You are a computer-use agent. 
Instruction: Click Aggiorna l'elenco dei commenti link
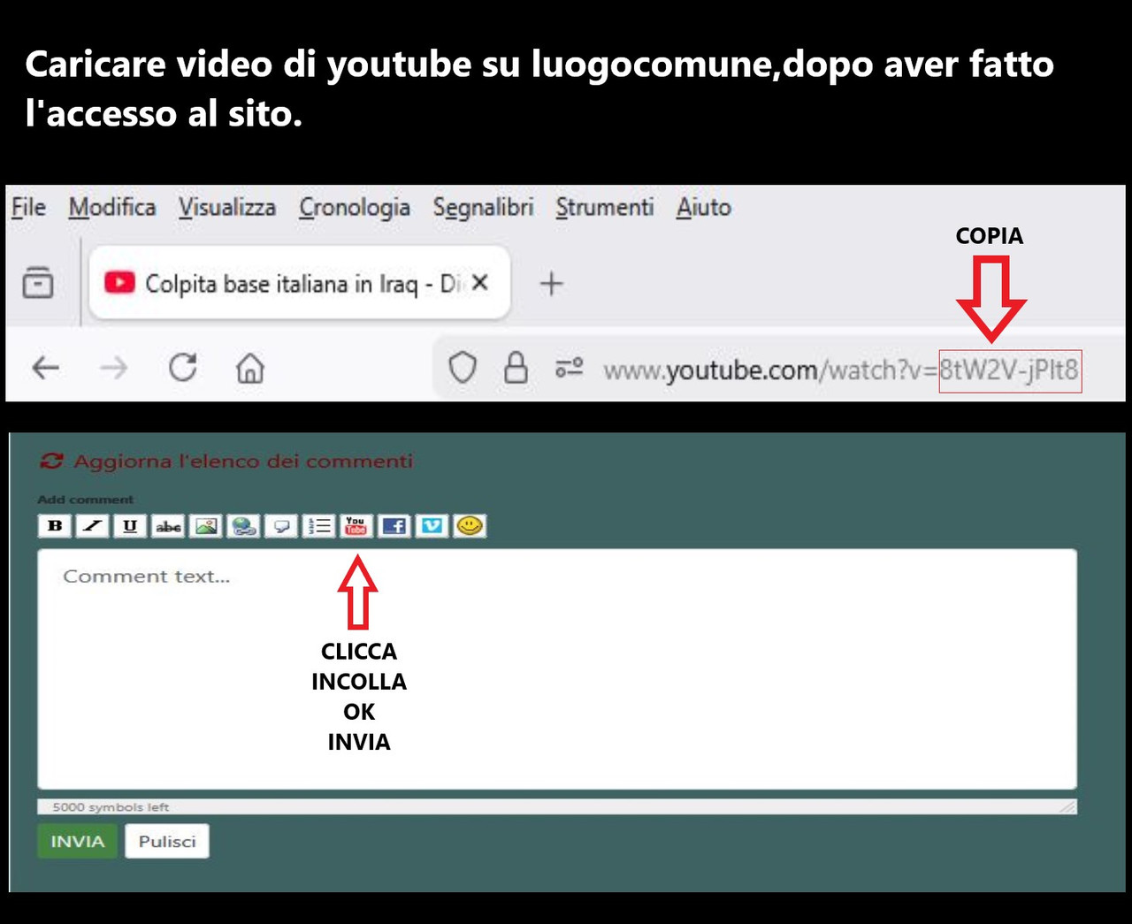(x=243, y=461)
